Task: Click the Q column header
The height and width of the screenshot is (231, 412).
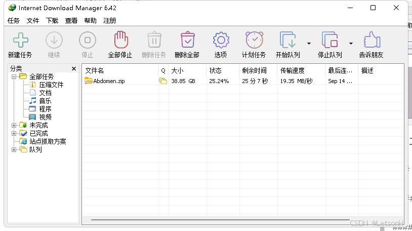Action: (163, 70)
